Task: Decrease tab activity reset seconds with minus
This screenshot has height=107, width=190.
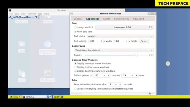Action: tap(116, 84)
